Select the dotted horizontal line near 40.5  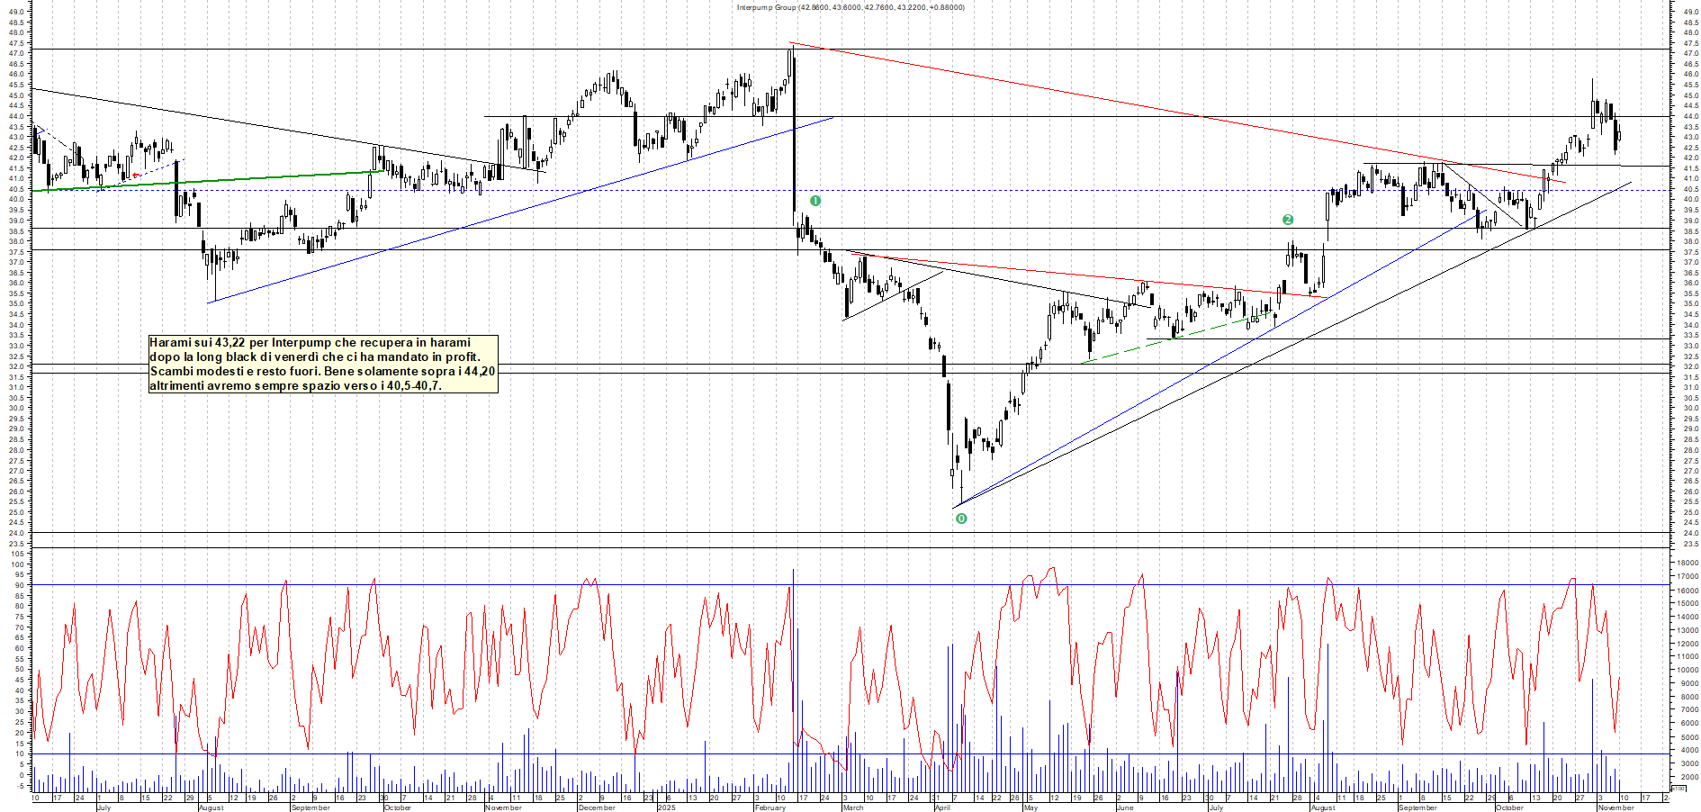click(630, 190)
